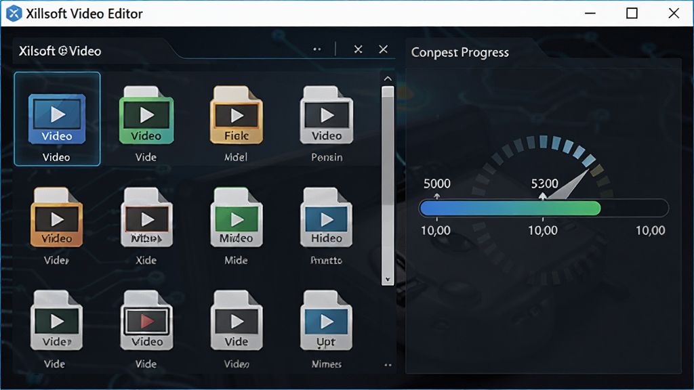
Task: Click the Xillsoft app logo in title bar
Action: pos(14,14)
